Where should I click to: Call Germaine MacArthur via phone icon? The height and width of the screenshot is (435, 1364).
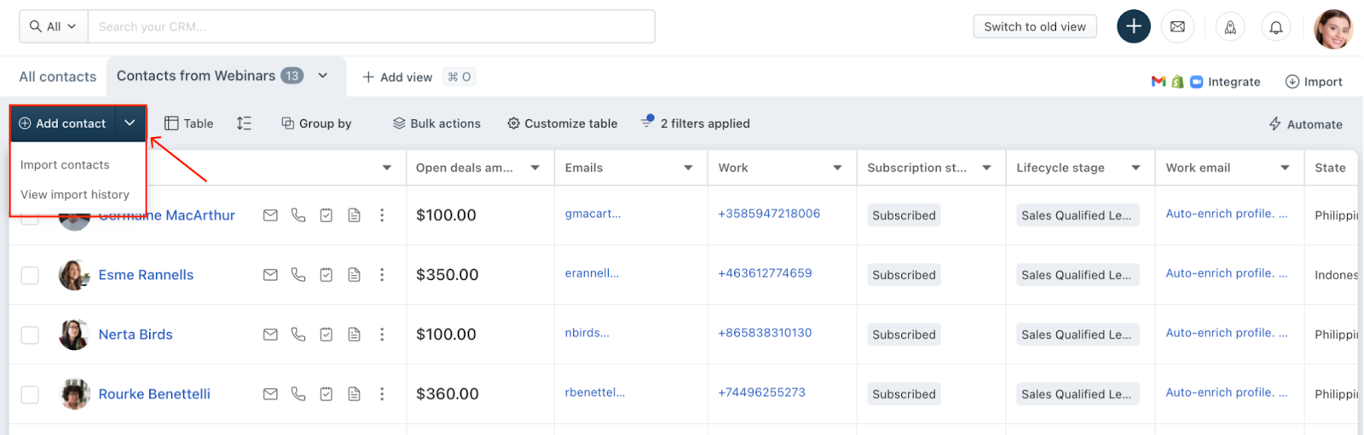(x=298, y=215)
